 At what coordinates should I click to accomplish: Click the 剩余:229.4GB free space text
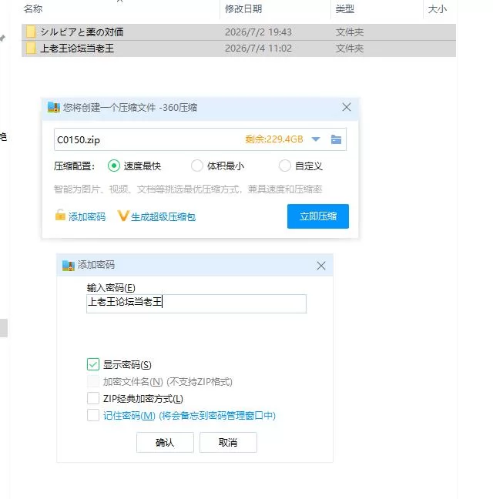[274, 139]
